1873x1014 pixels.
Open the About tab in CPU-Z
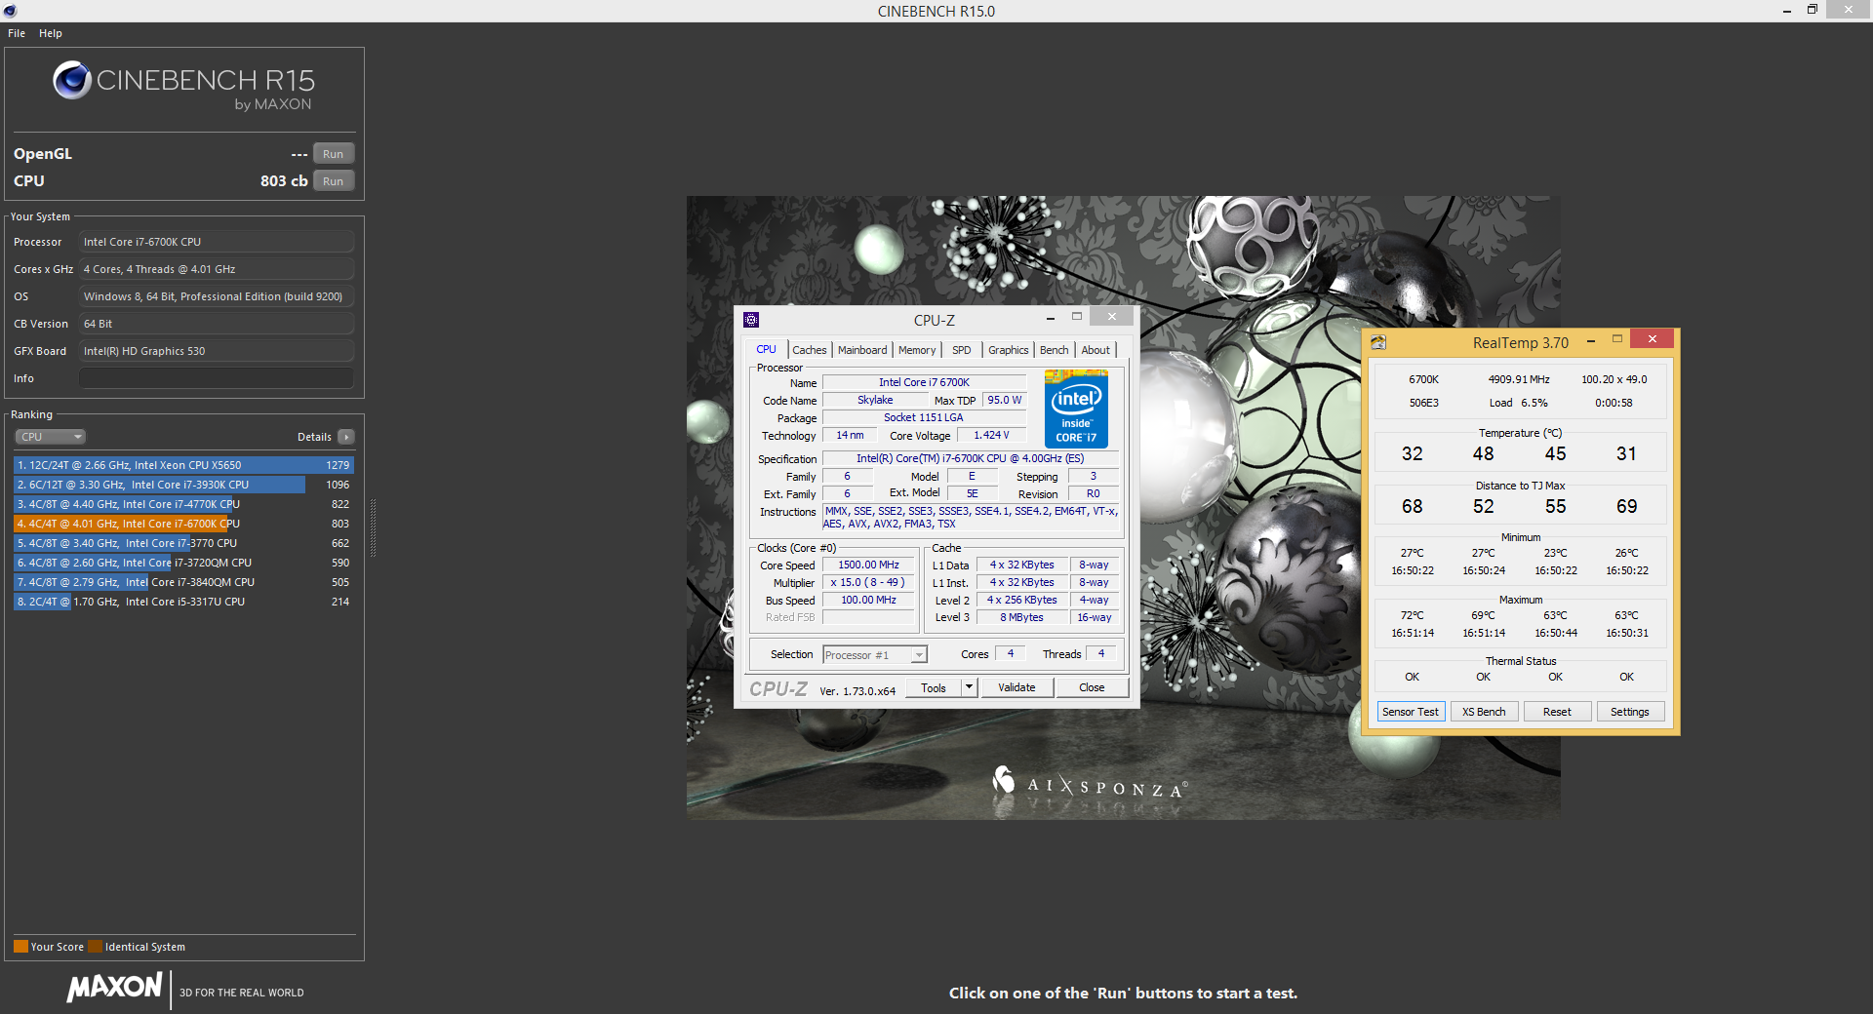[1096, 350]
